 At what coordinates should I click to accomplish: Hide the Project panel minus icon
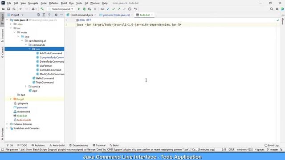click(61, 15)
